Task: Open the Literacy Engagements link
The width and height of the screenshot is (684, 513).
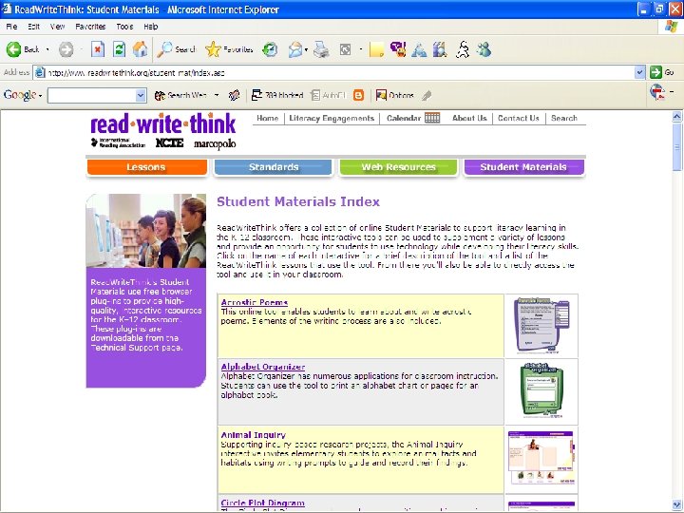Action: (332, 118)
